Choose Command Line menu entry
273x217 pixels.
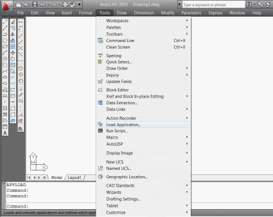pos(143,40)
